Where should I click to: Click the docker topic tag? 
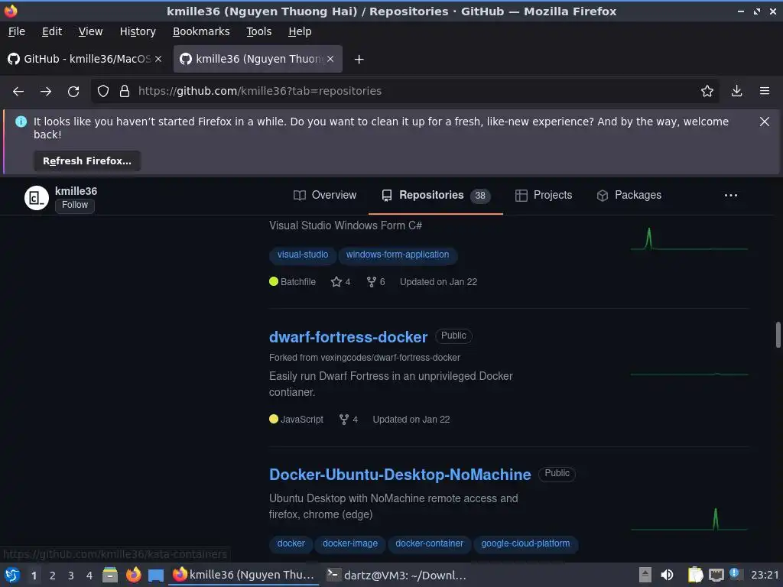(291, 543)
